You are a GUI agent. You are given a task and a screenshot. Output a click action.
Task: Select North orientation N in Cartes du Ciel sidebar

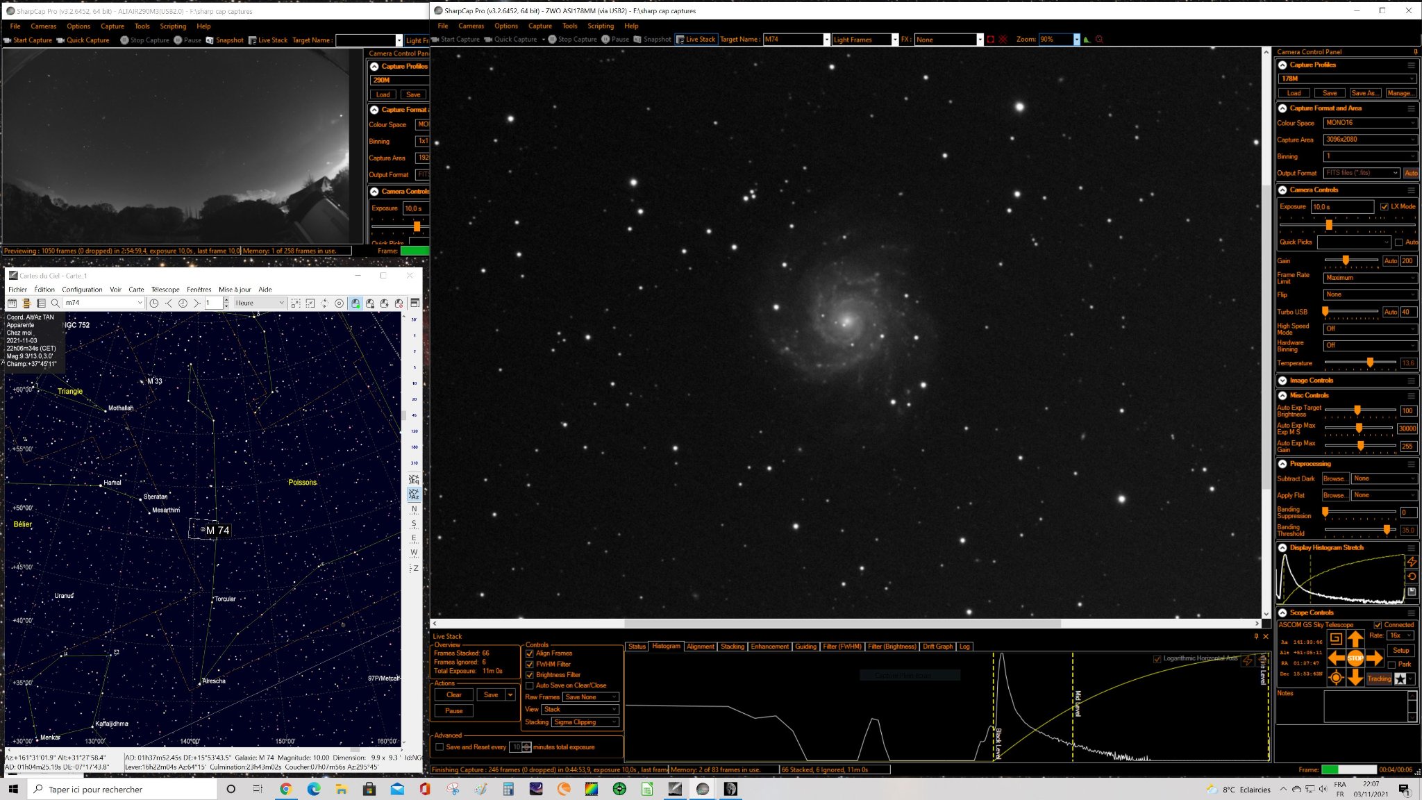(414, 510)
